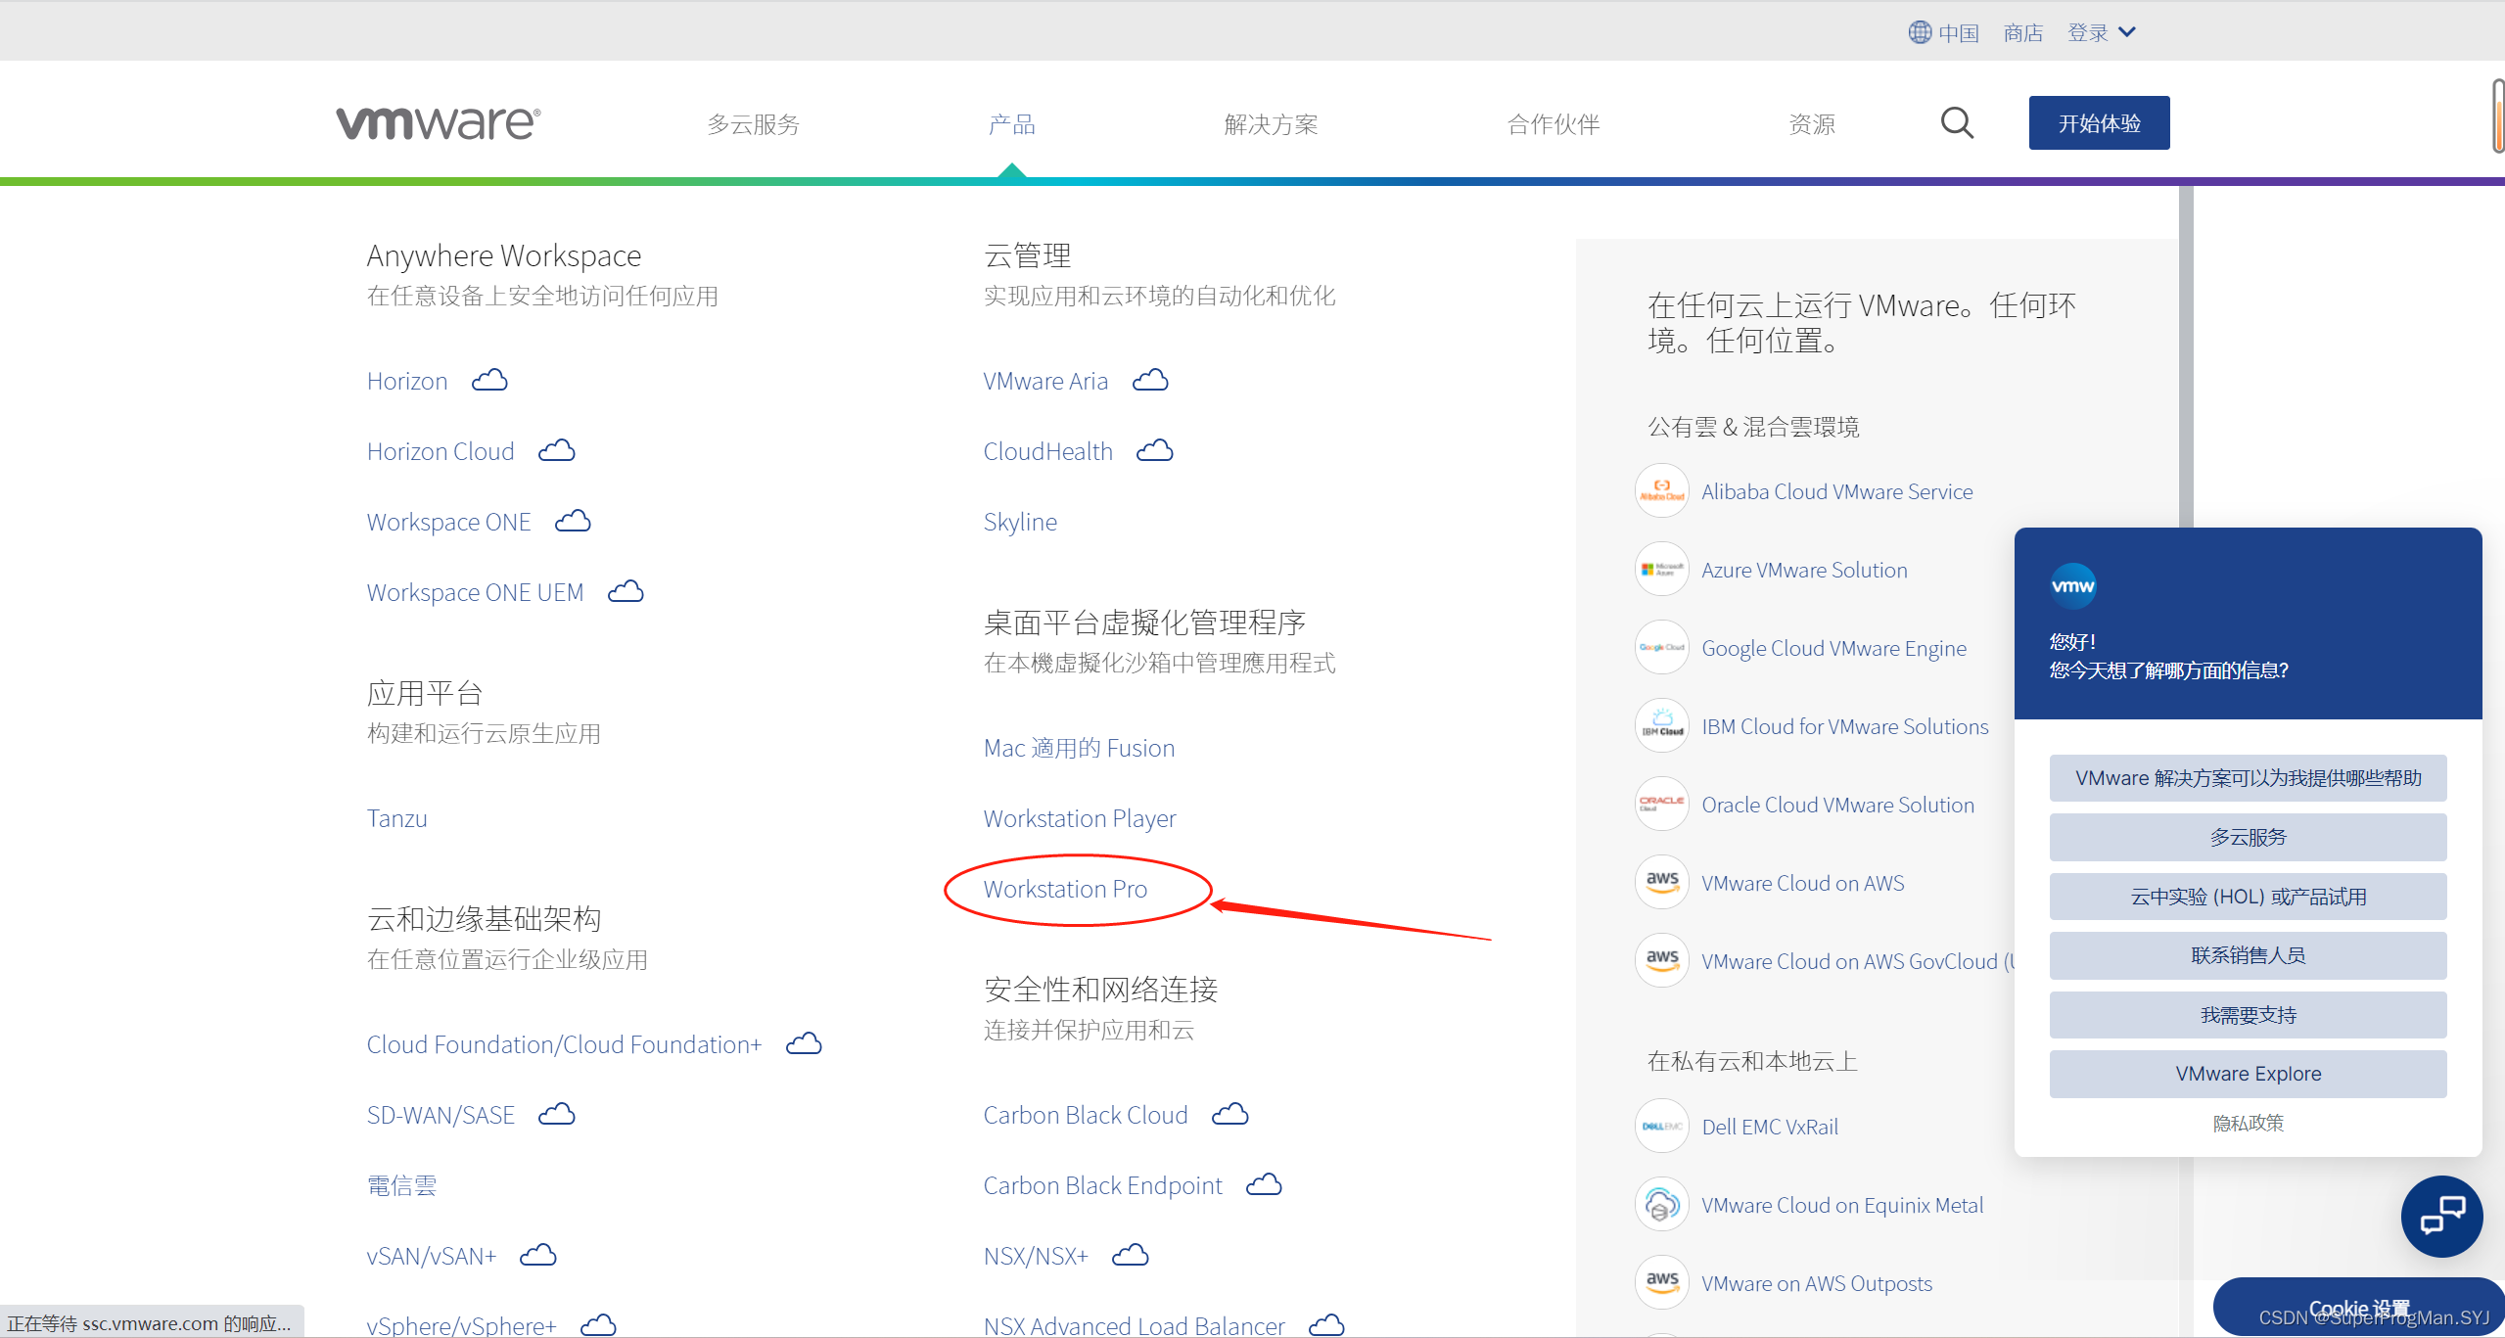
Task: Choose VMware 解决方案可以为我提供哪些帮助 option
Action: [x=2248, y=778]
